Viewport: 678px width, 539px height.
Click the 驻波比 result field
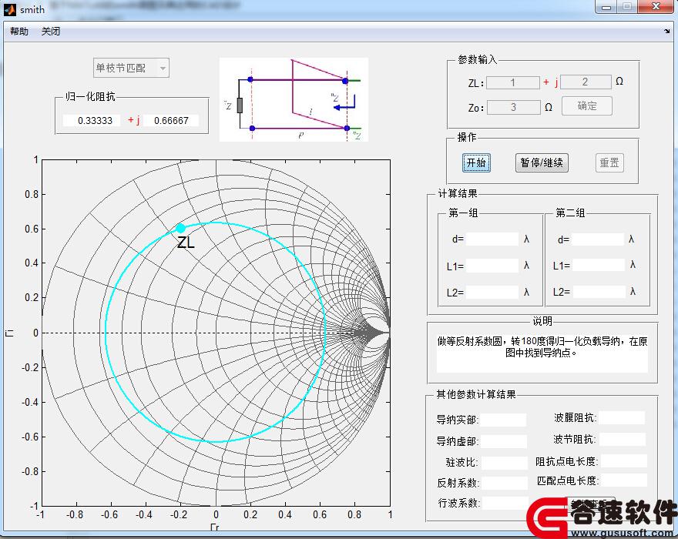(504, 462)
